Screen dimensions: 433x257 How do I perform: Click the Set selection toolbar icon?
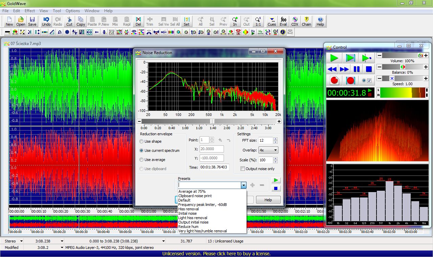click(186, 21)
